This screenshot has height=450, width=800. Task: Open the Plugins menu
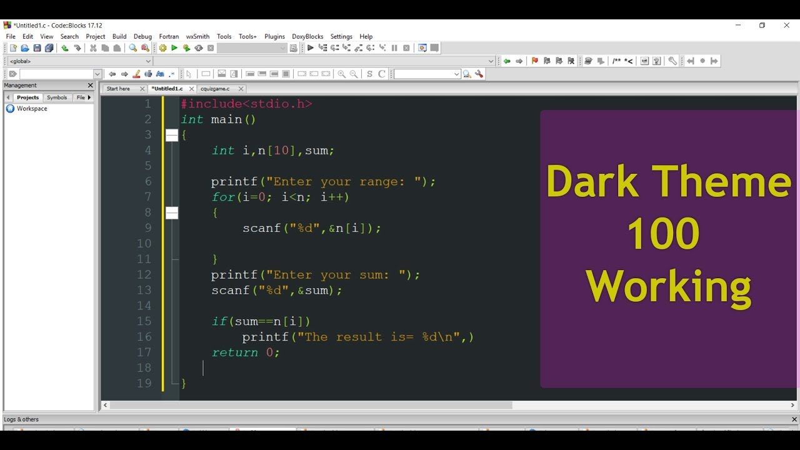[x=274, y=36]
